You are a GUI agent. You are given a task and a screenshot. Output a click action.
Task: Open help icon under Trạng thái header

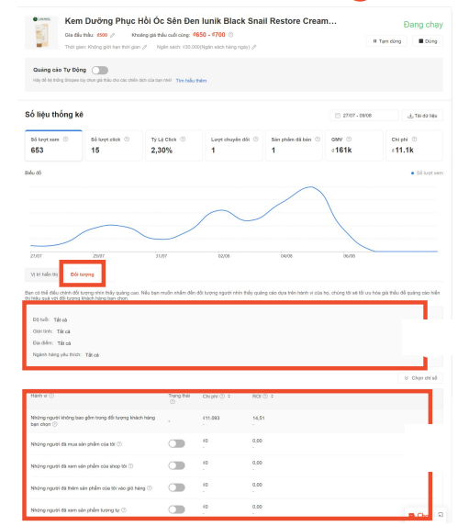(173, 402)
